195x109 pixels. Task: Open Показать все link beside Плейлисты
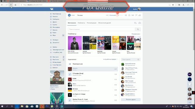[136, 34]
